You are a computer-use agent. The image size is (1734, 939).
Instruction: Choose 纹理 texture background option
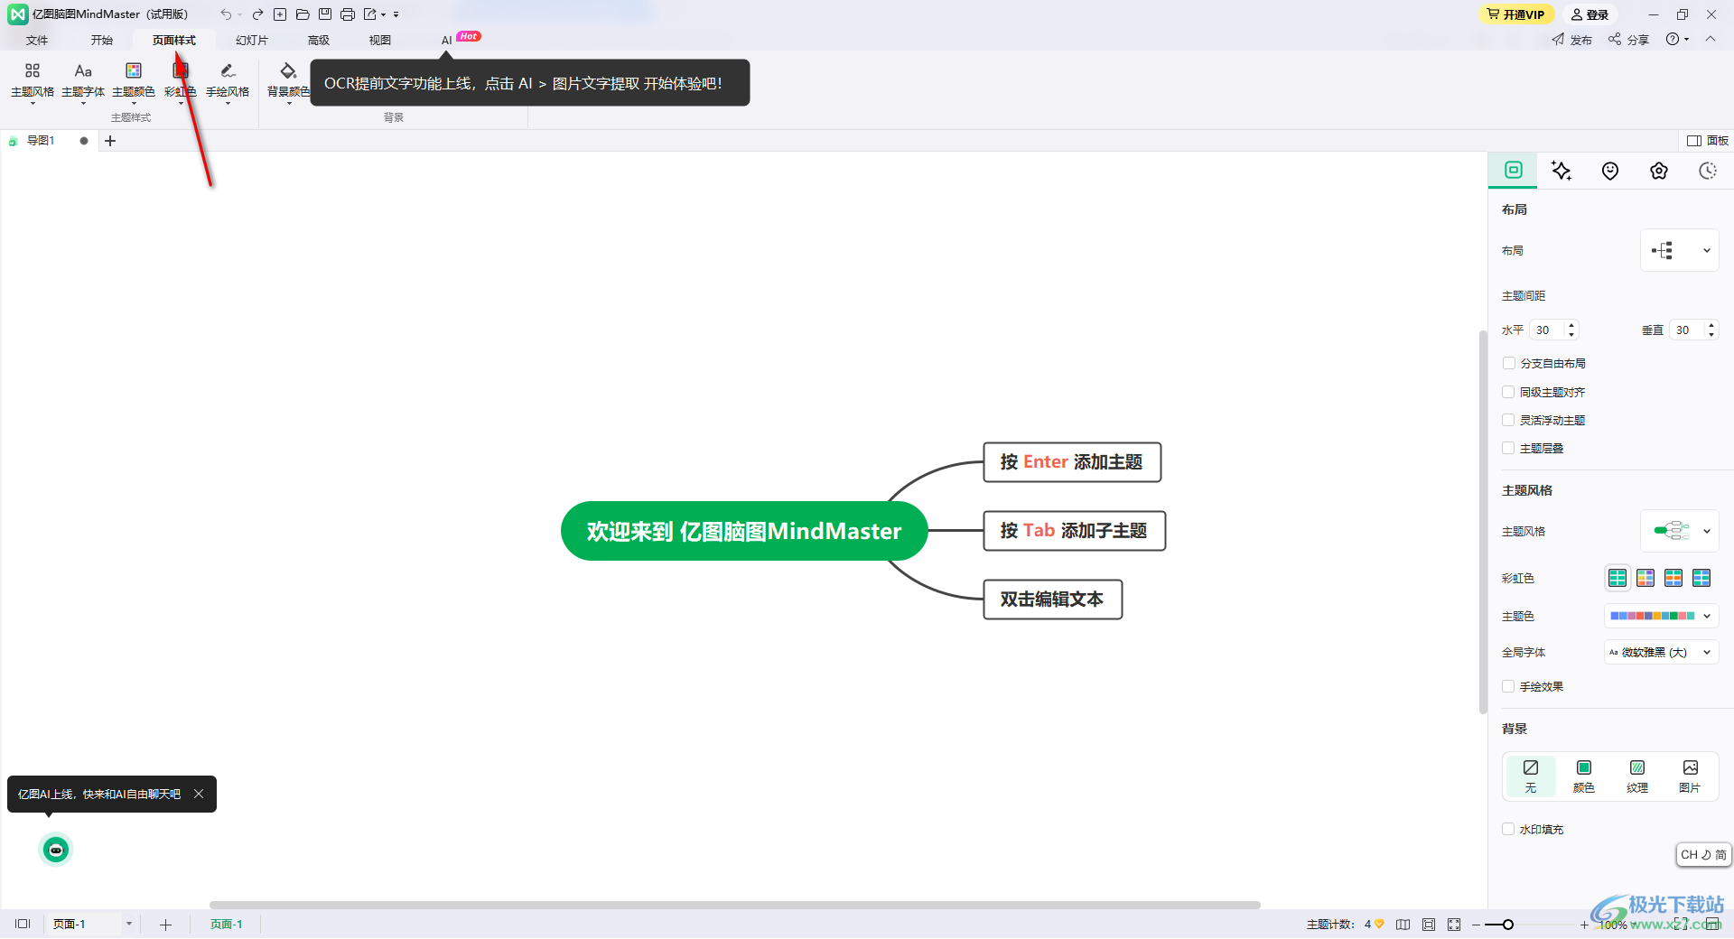tap(1637, 776)
